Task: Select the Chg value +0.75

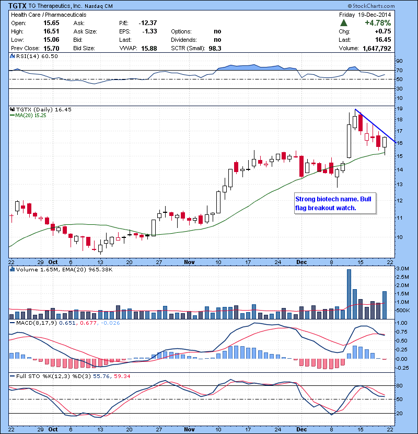Action: point(383,31)
